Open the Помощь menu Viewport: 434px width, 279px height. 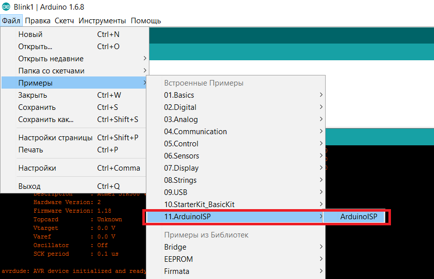pyautogui.click(x=145, y=21)
